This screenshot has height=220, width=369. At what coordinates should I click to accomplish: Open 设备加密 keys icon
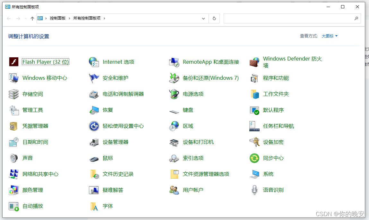254,142
